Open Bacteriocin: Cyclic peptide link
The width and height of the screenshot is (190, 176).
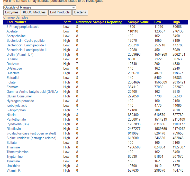point(25,41)
